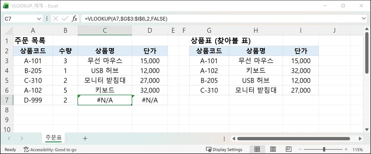Switch to Page Break Preview icon
The width and height of the screenshot is (371, 154).
pyautogui.click(x=288, y=150)
